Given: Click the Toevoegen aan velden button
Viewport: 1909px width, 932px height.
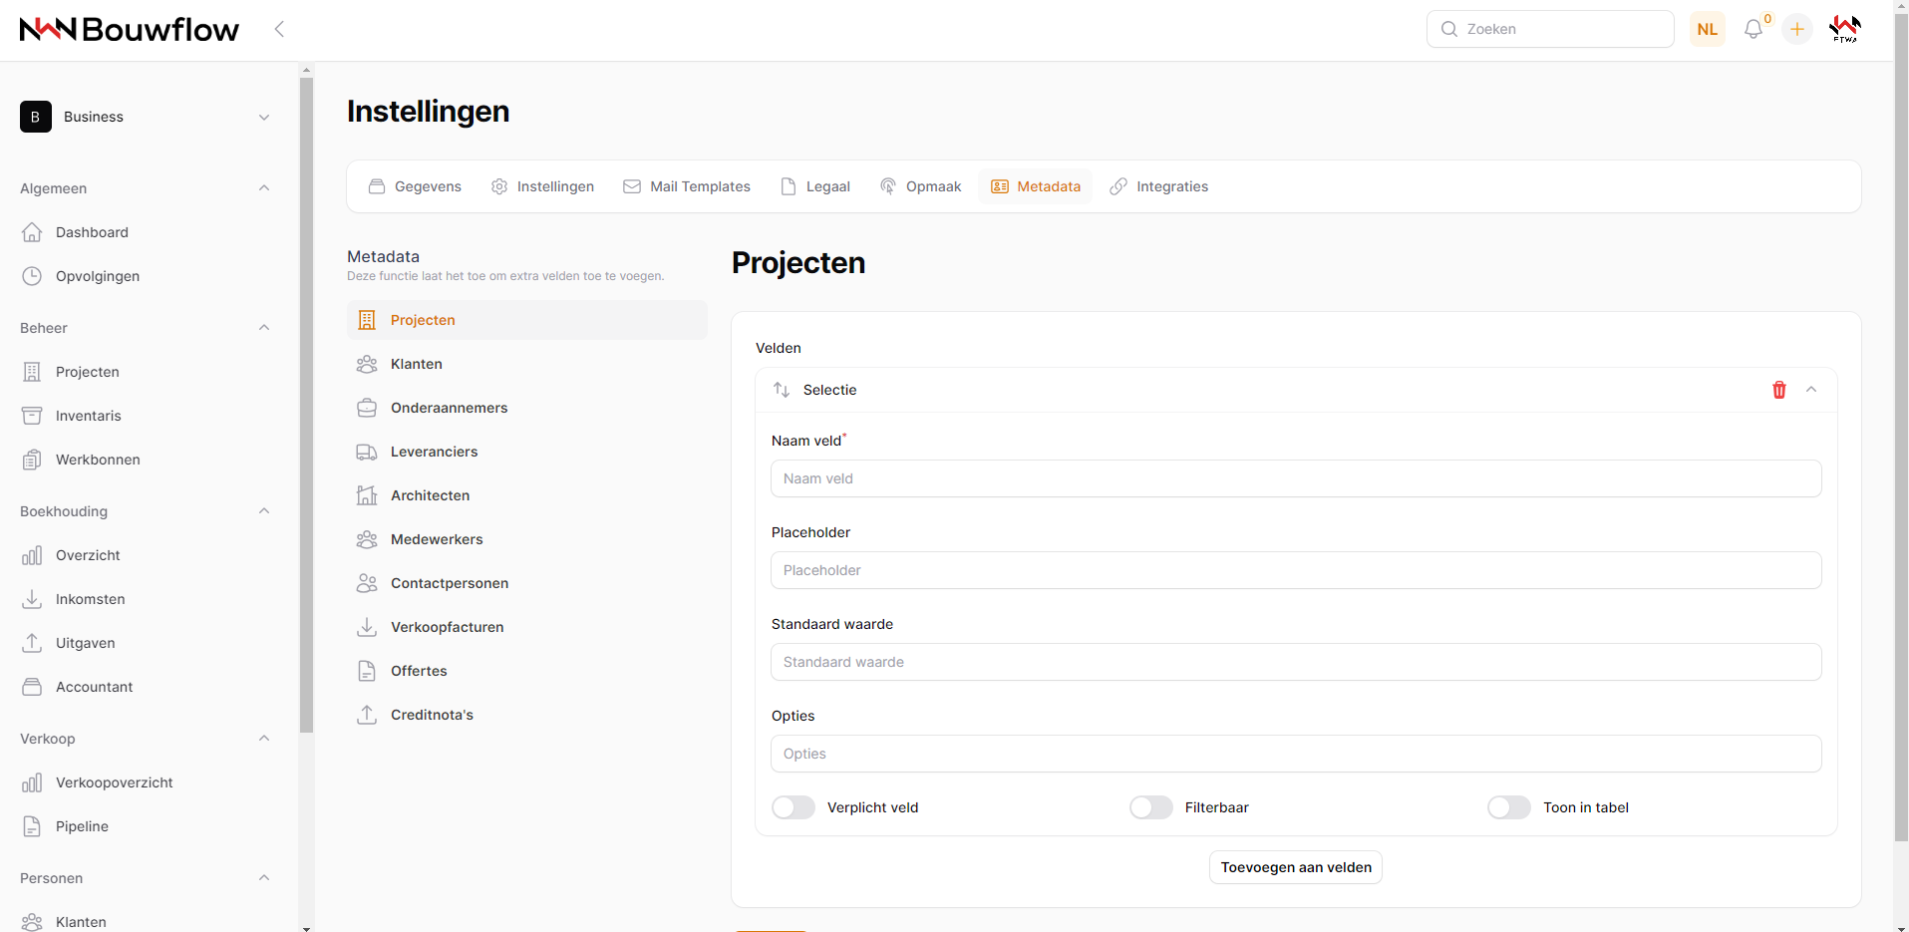Looking at the screenshot, I should click(1295, 867).
